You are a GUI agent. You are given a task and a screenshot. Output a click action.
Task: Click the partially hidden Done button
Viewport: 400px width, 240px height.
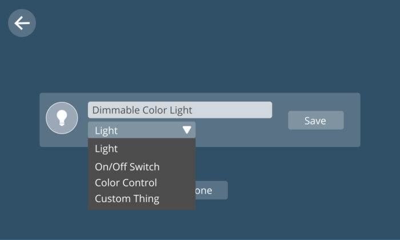click(211, 190)
